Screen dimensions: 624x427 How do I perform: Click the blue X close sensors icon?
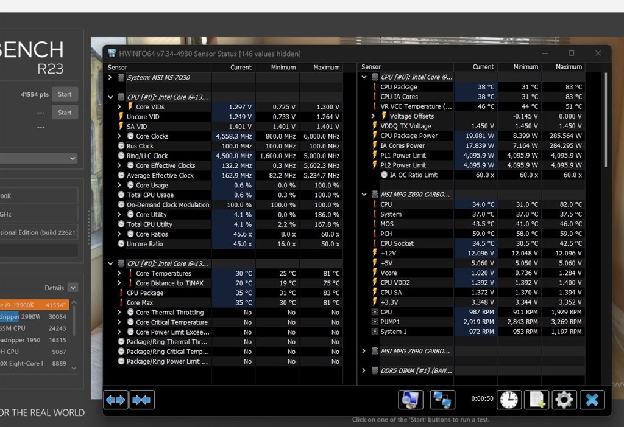(x=592, y=400)
